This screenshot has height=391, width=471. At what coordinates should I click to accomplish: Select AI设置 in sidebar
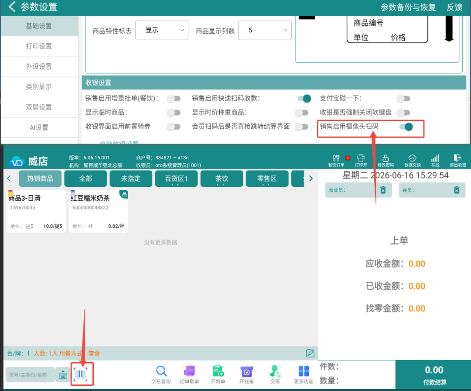(x=39, y=127)
